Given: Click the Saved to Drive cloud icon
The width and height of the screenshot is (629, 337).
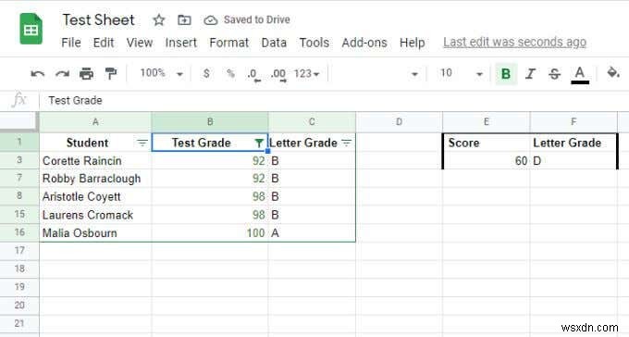Looking at the screenshot, I should 211,20.
